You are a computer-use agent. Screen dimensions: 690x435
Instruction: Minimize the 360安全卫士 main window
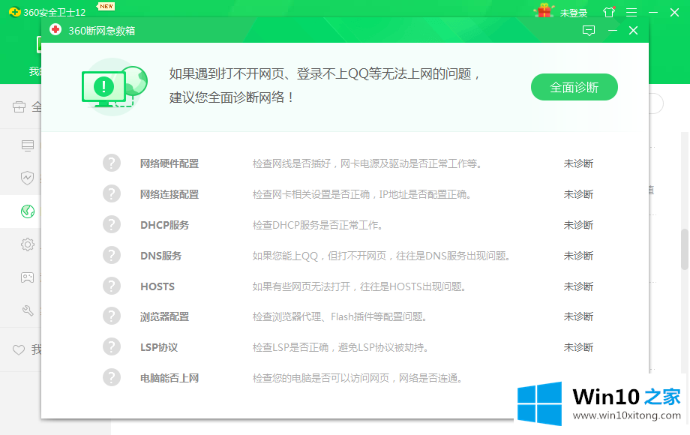(x=653, y=12)
